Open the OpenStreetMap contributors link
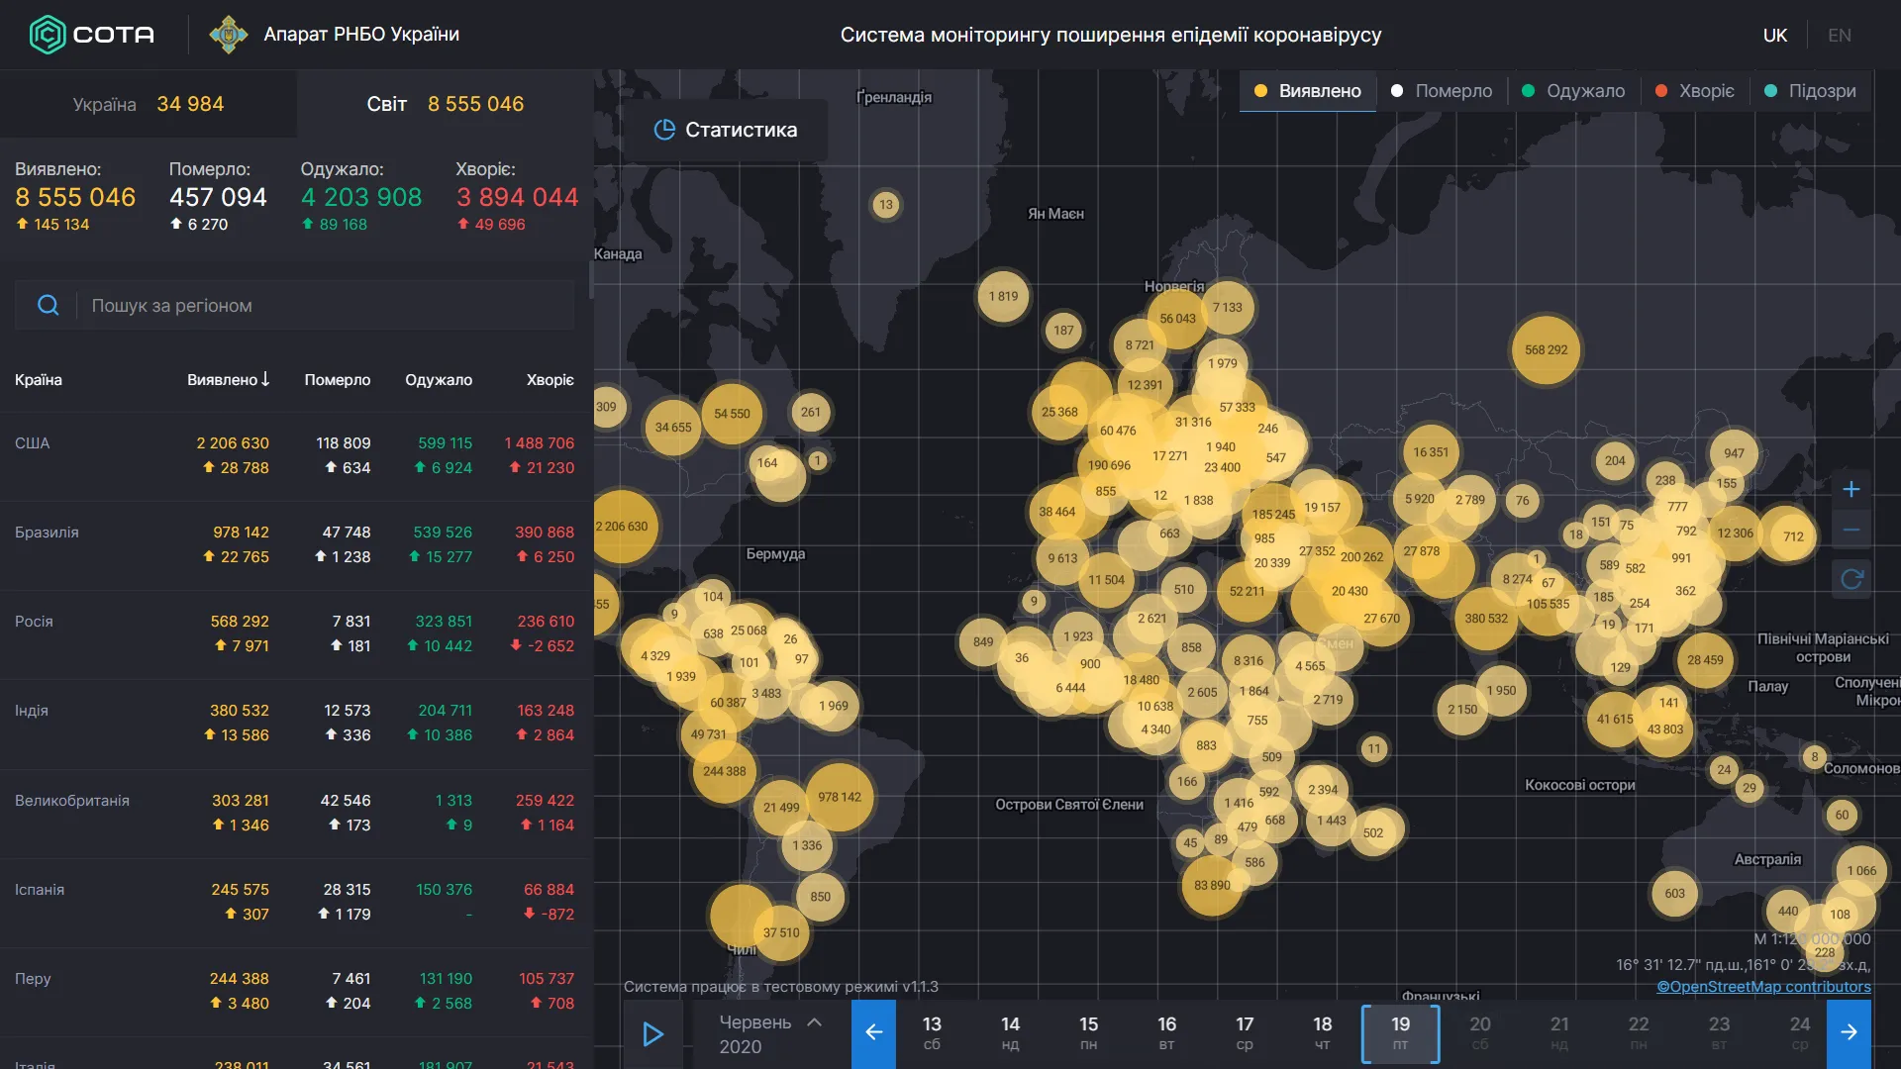This screenshot has height=1069, width=1901. click(1764, 987)
